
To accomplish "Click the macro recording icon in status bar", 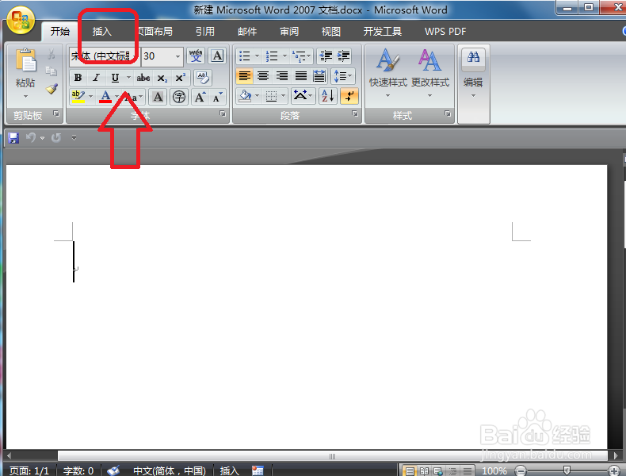I will point(258,470).
